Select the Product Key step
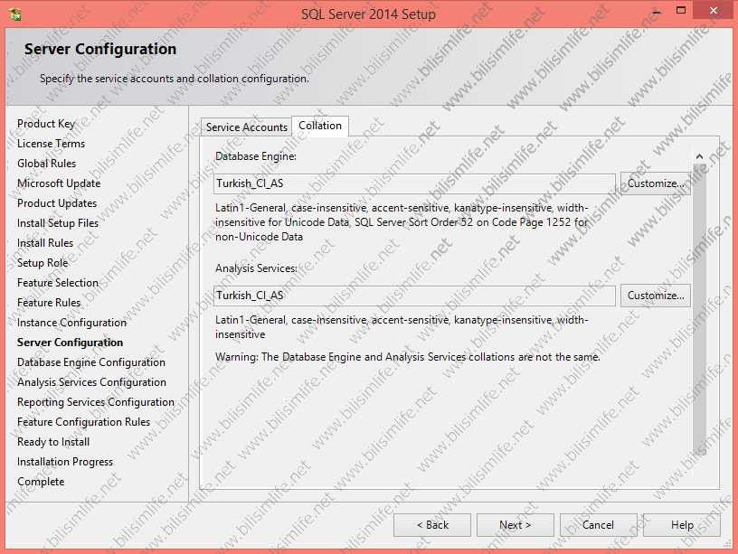 click(46, 124)
